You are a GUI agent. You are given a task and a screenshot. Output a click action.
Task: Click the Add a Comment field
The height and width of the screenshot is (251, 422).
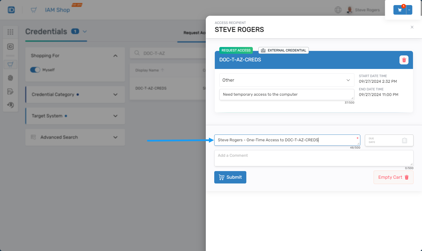pyautogui.click(x=313, y=158)
